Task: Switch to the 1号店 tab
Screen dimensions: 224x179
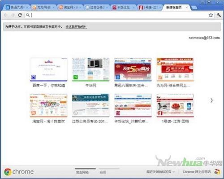Action: point(149,7)
